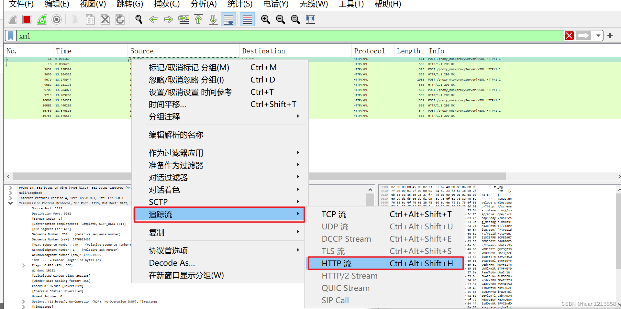Reset zoom to normal size icon
This screenshot has width=621, height=309.
click(x=295, y=19)
